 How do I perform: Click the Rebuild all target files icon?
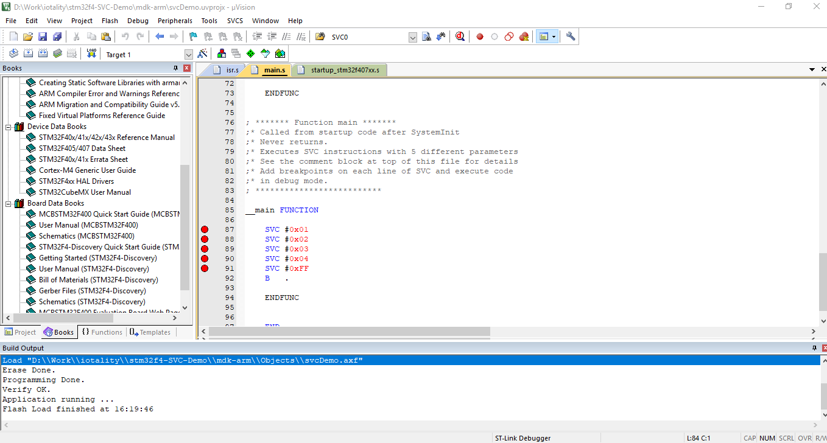[43, 54]
